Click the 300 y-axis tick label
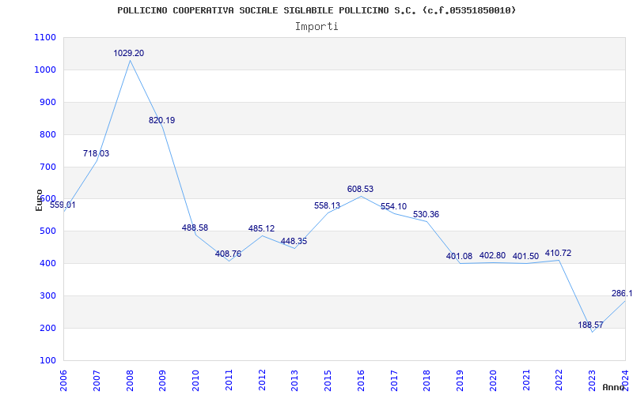Viewport: 633px width, 395px height. 50,295
